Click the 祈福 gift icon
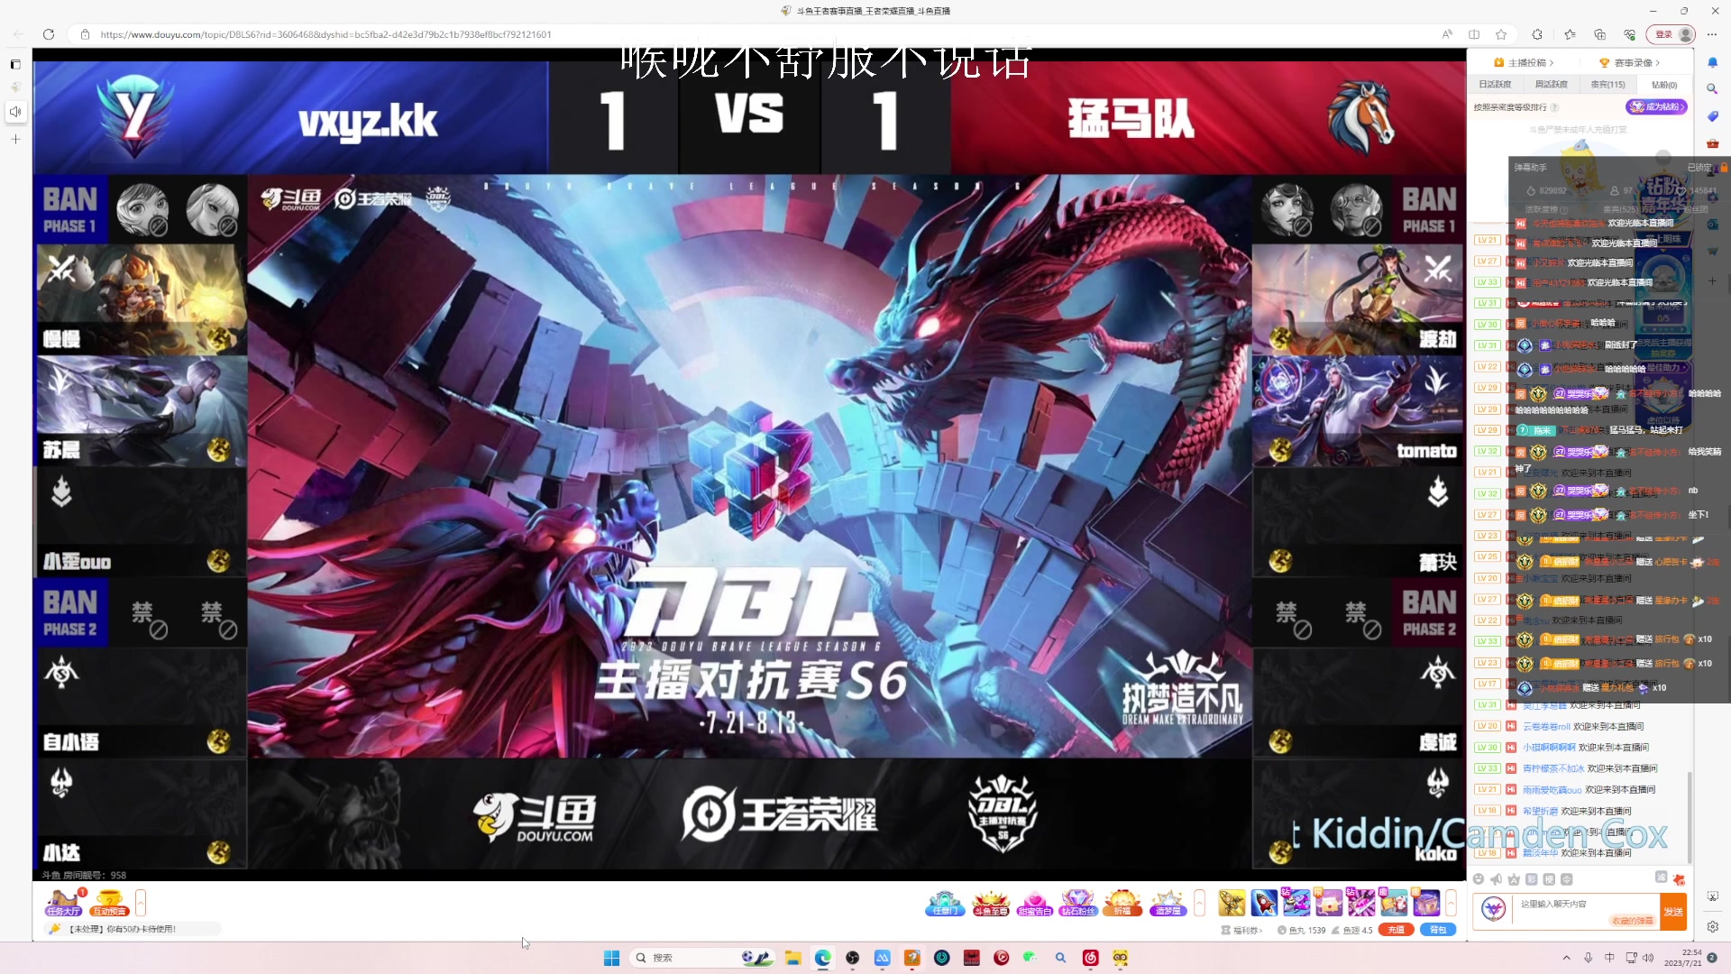The image size is (1731, 974). 1122,903
